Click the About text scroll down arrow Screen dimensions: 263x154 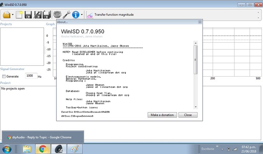[196, 107]
